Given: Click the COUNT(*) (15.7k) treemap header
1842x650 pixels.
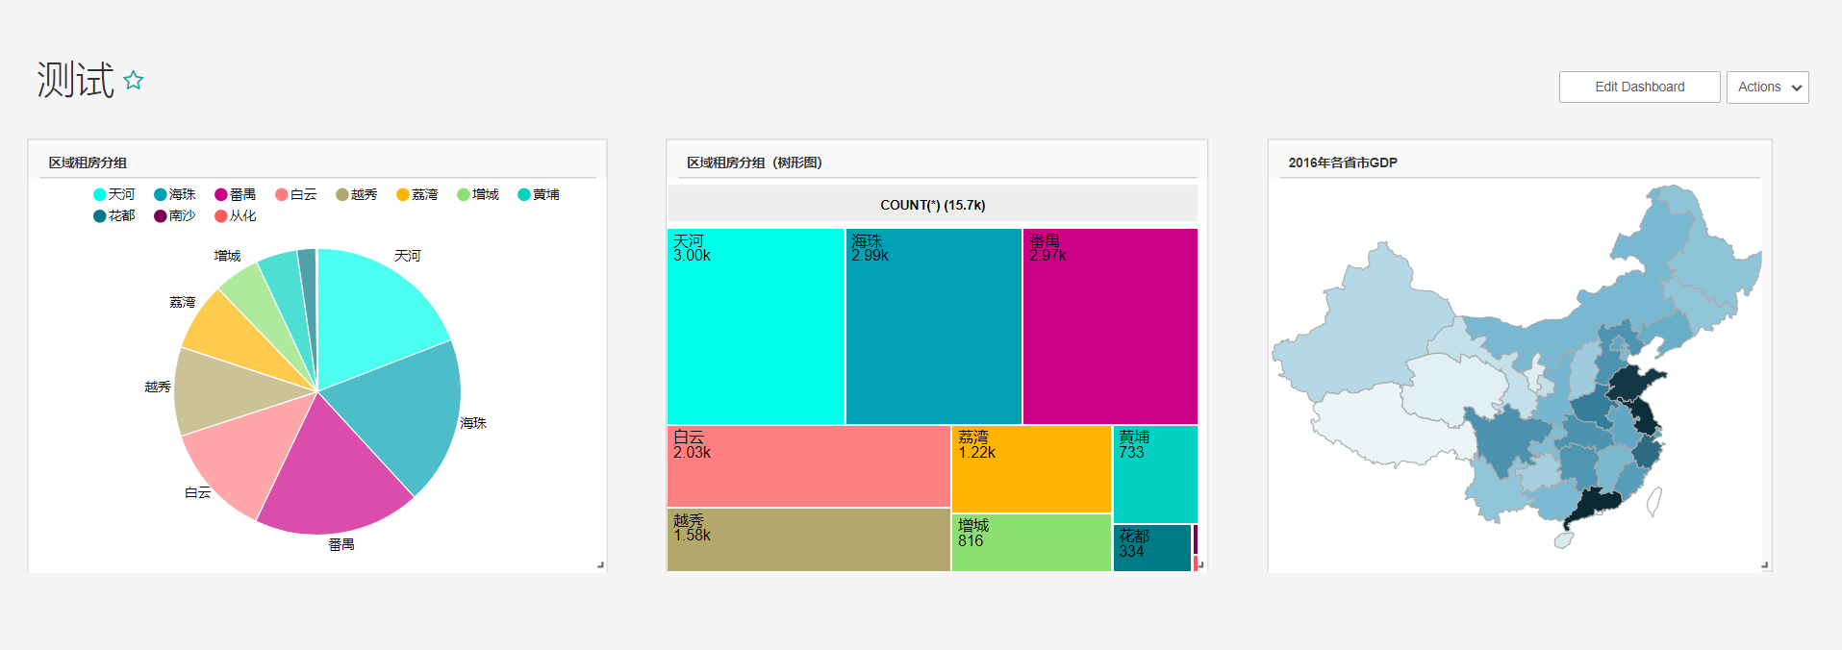Looking at the screenshot, I should coord(932,205).
